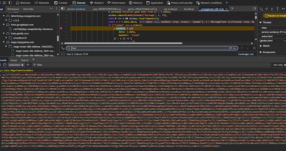The height and width of the screenshot is (151, 286).
Task: Open the Search drawer tab
Action: pos(25,60)
